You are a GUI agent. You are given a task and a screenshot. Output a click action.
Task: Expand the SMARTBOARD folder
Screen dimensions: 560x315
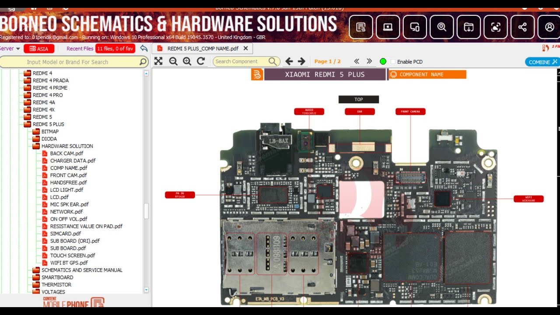click(36, 277)
